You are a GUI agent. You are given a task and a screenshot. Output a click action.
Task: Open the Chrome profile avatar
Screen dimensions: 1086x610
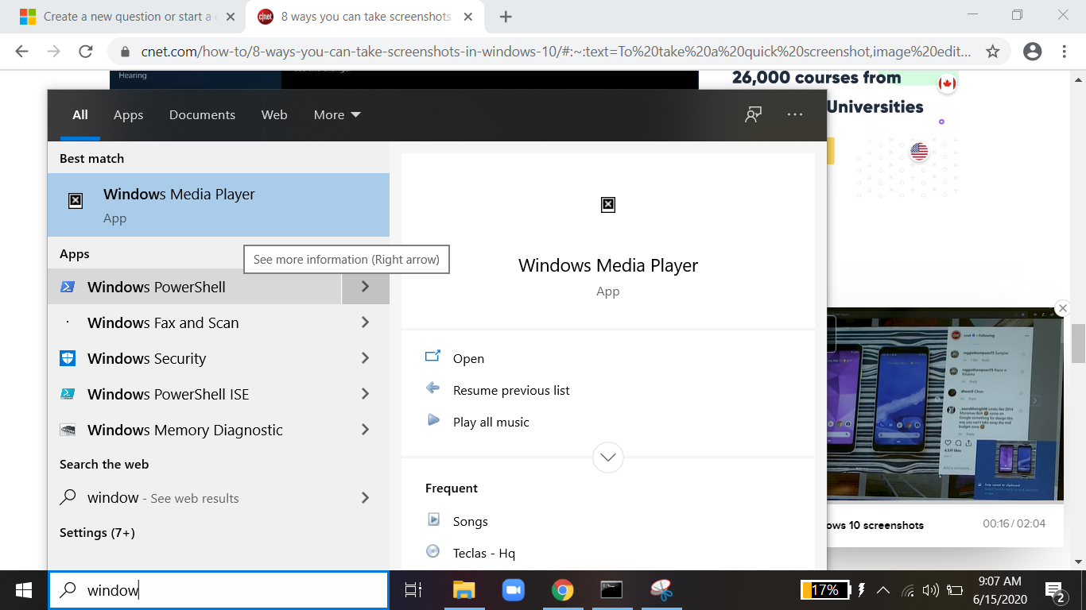1032,52
